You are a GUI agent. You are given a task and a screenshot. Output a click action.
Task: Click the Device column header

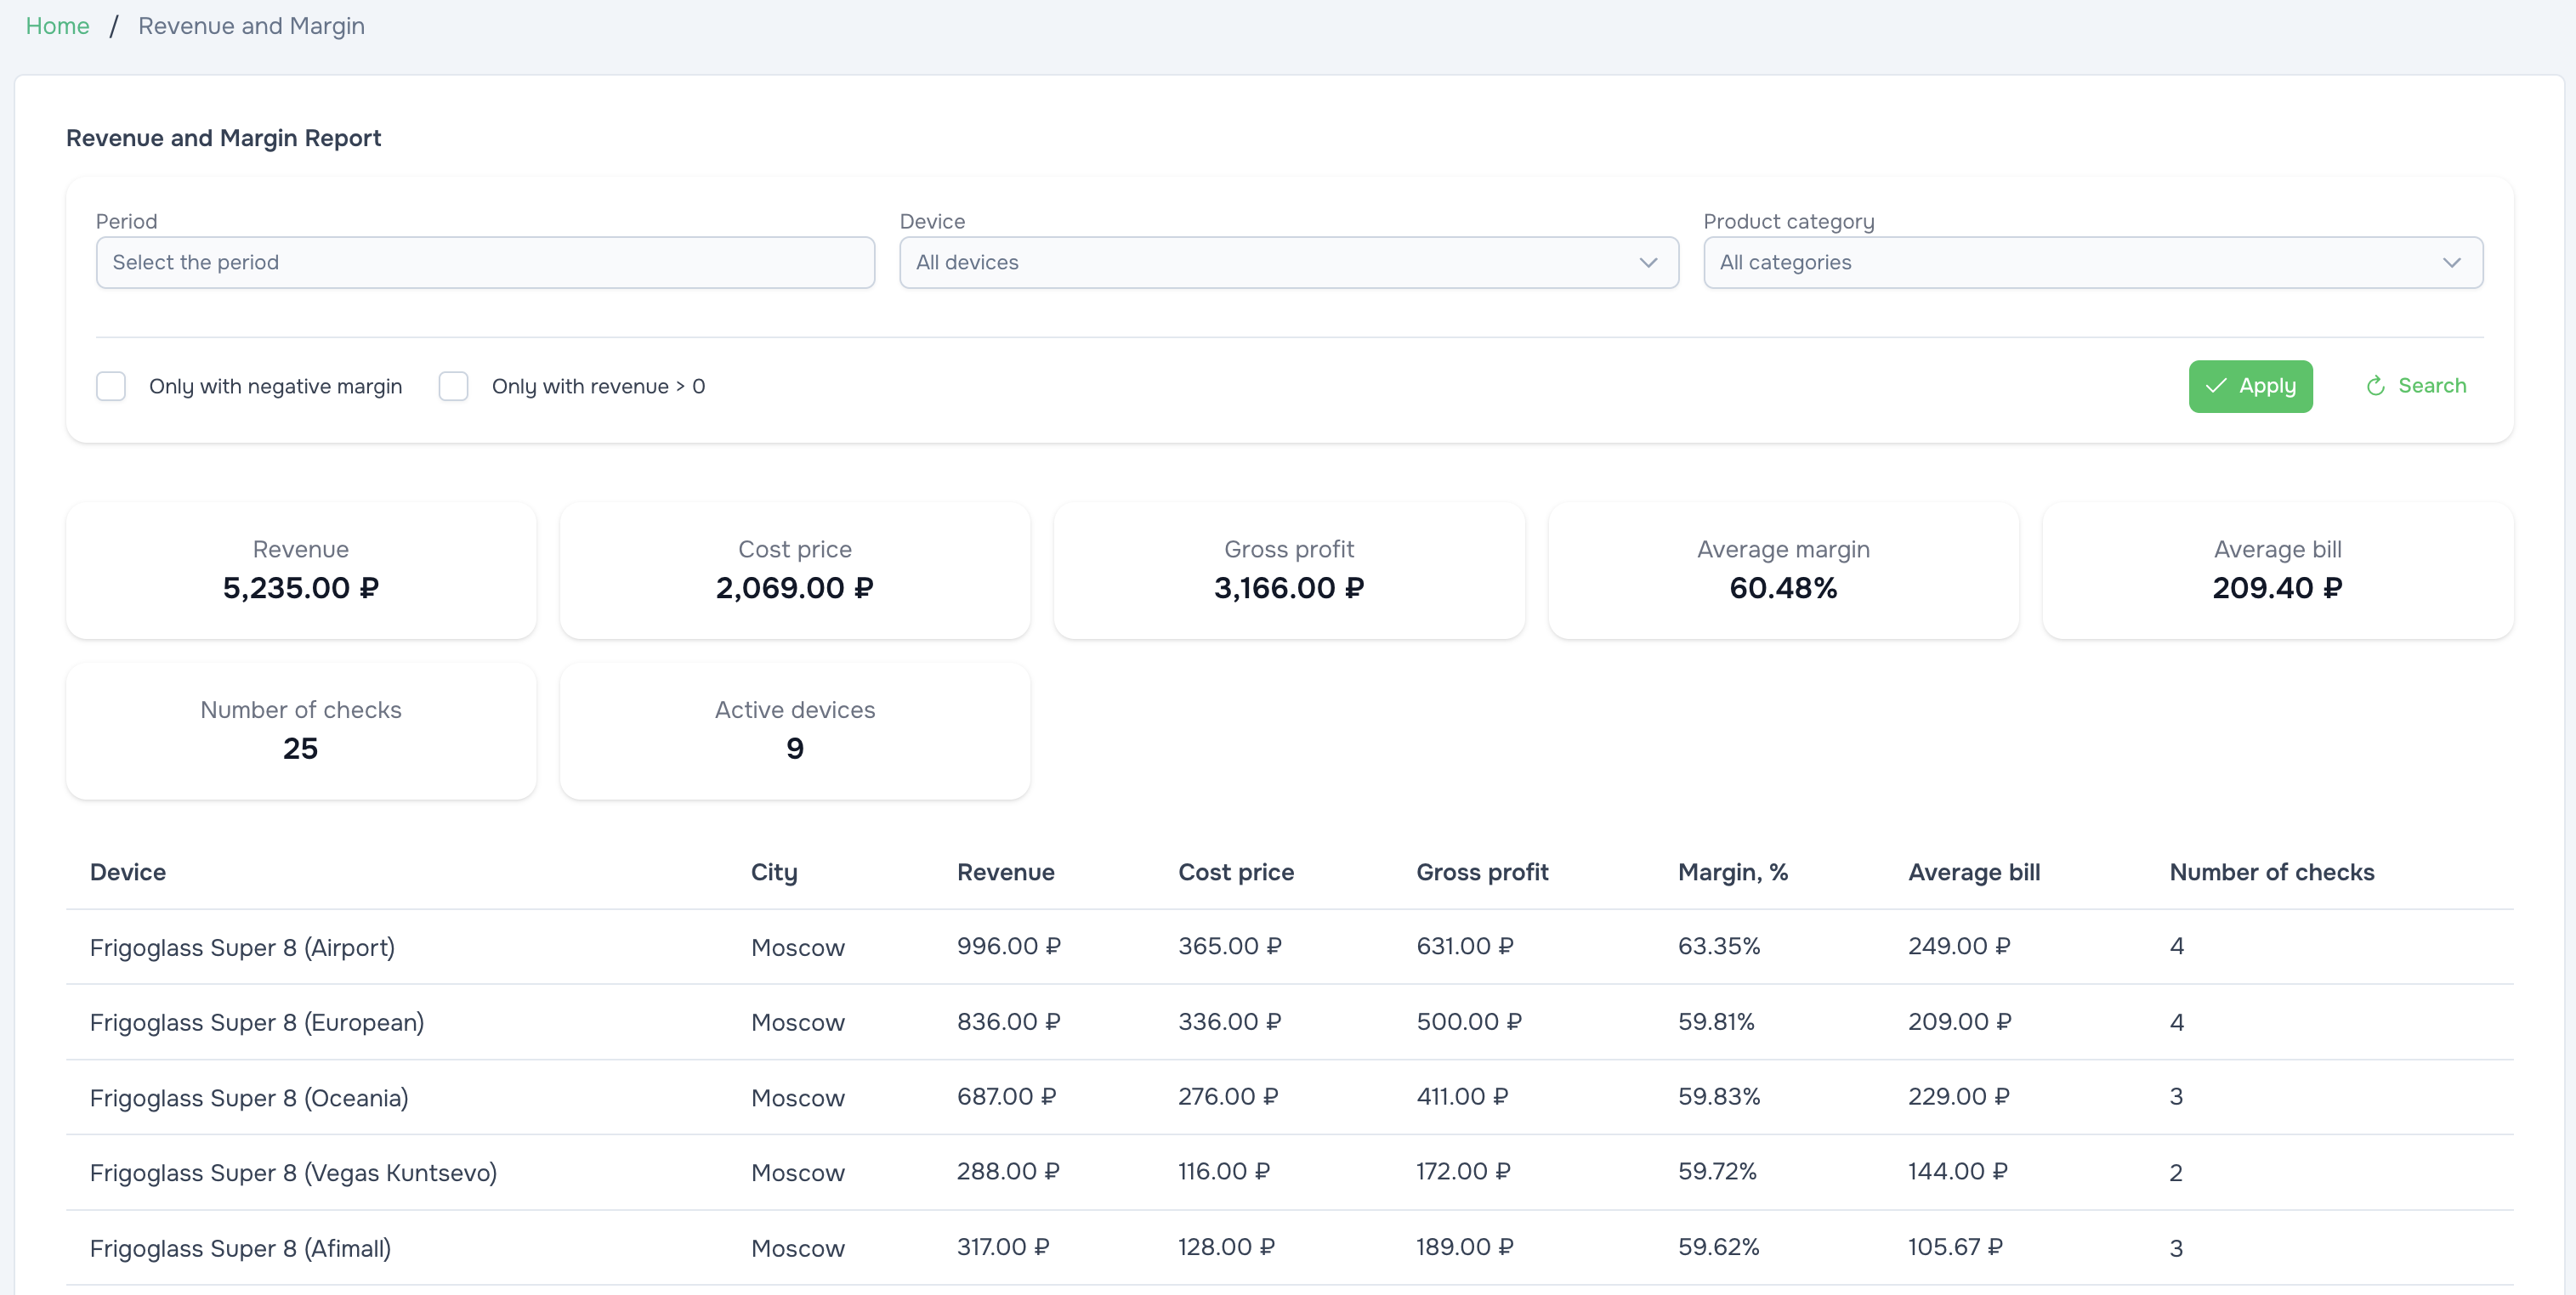click(x=128, y=873)
